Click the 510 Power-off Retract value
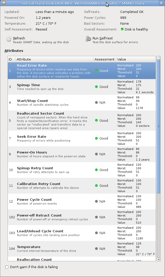The width and height of the screenshot is (165, 277). coord(138,223)
